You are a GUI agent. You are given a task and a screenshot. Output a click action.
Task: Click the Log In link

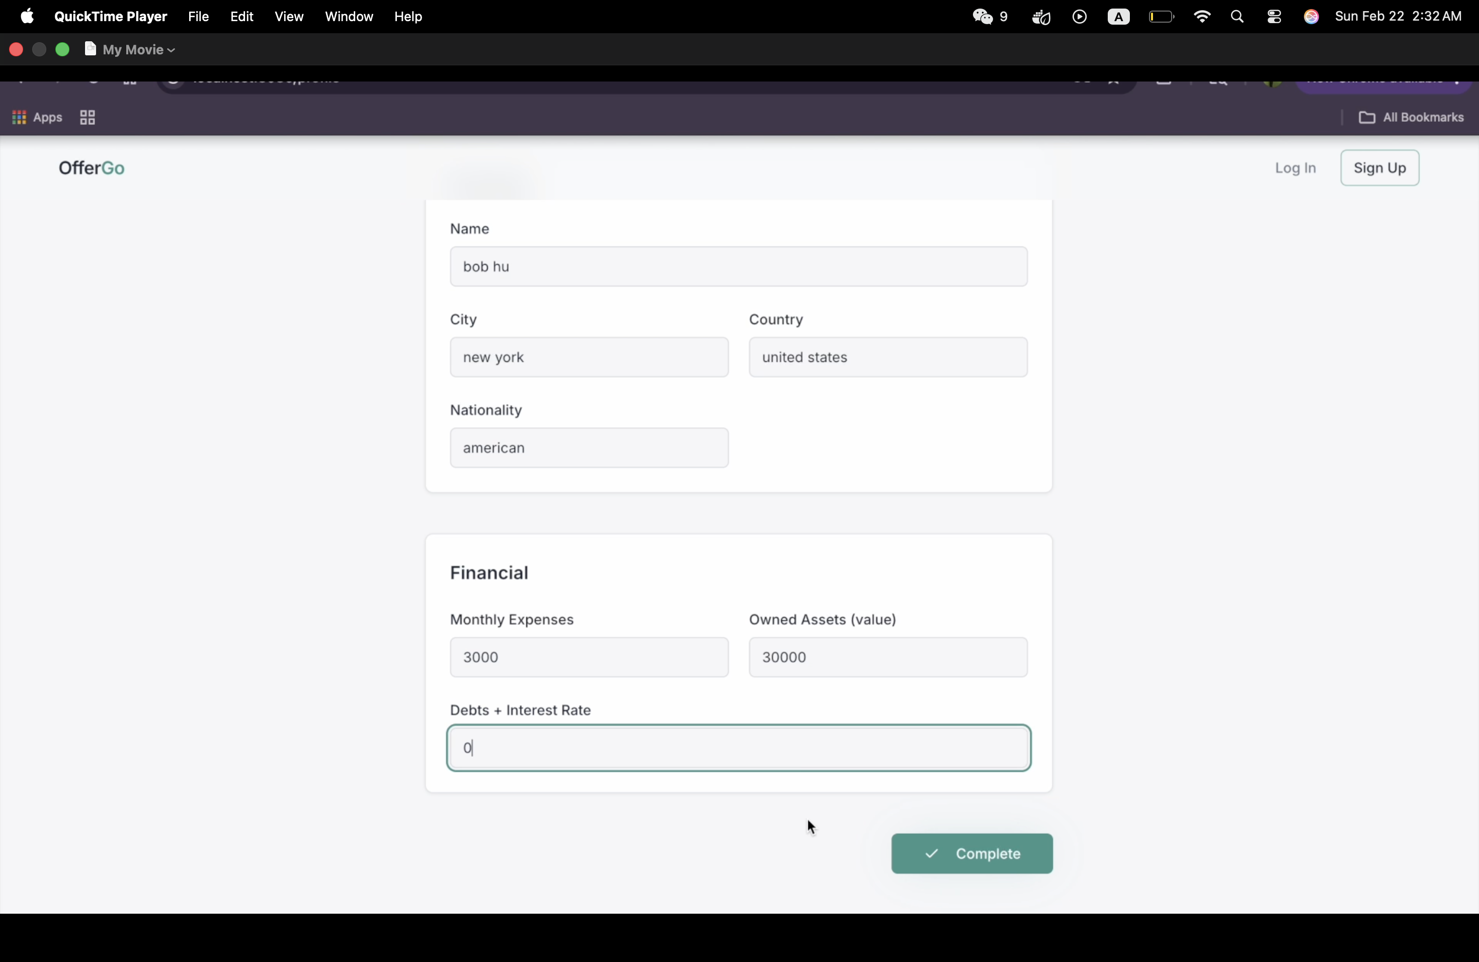(1295, 169)
